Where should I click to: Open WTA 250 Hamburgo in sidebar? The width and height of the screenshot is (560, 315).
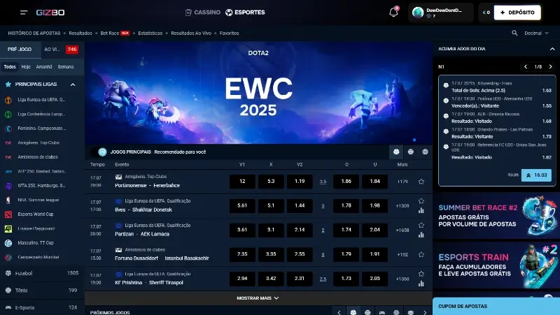coord(42,186)
